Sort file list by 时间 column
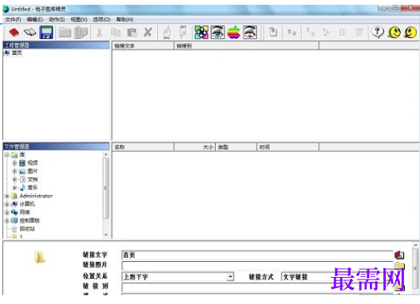Viewport: 420px width, 304px height. pyautogui.click(x=288, y=147)
